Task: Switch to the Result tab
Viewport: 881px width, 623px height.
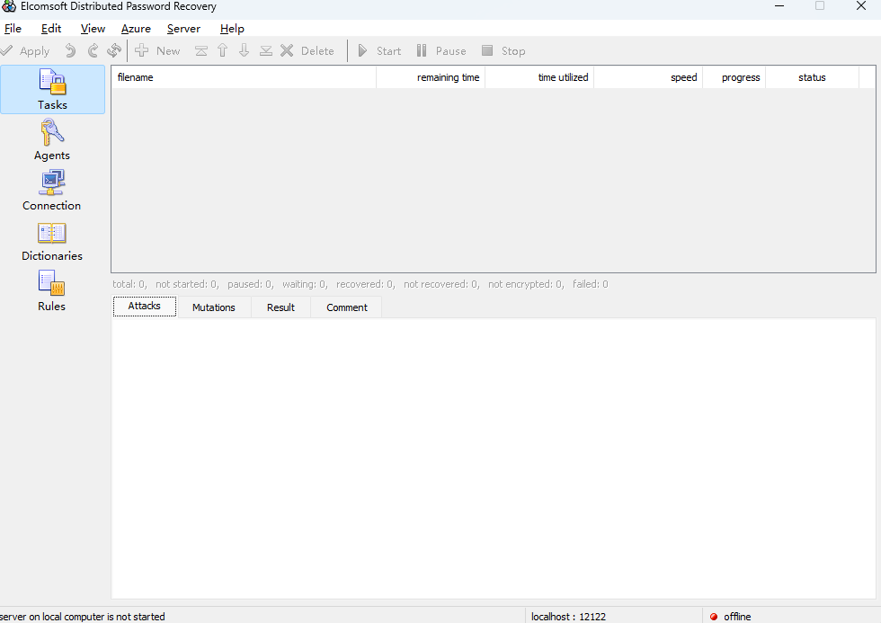Action: click(x=280, y=307)
